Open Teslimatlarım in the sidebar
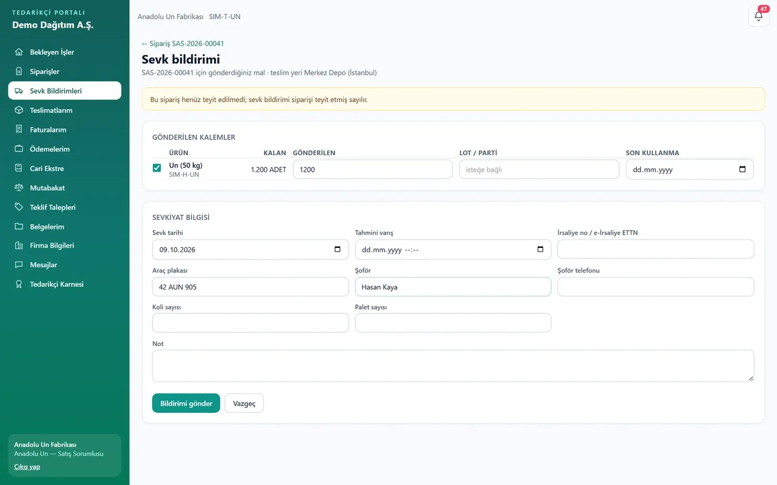The width and height of the screenshot is (777, 485). pos(65,110)
